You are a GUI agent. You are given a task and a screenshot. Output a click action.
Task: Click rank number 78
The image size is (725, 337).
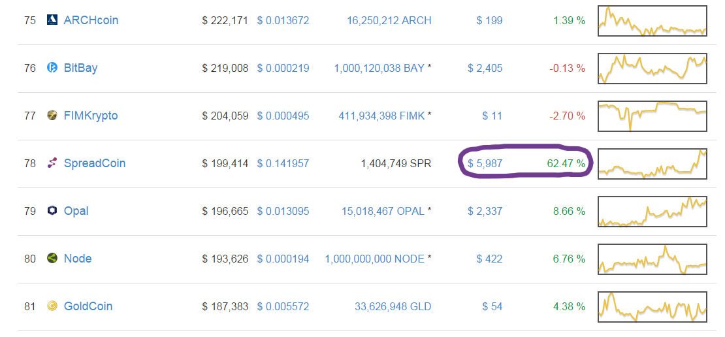pos(30,163)
